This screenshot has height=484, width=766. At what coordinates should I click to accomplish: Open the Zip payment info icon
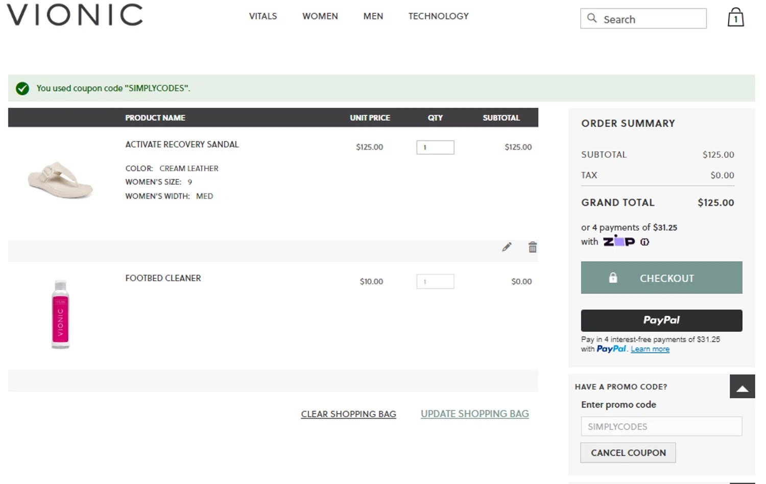(x=645, y=242)
